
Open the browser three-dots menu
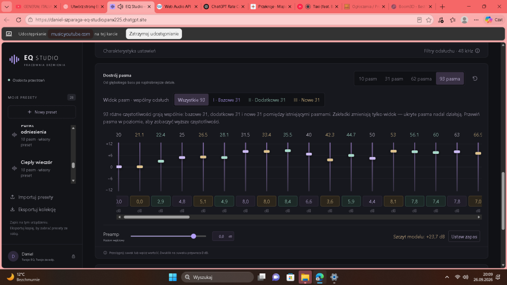click(476, 20)
